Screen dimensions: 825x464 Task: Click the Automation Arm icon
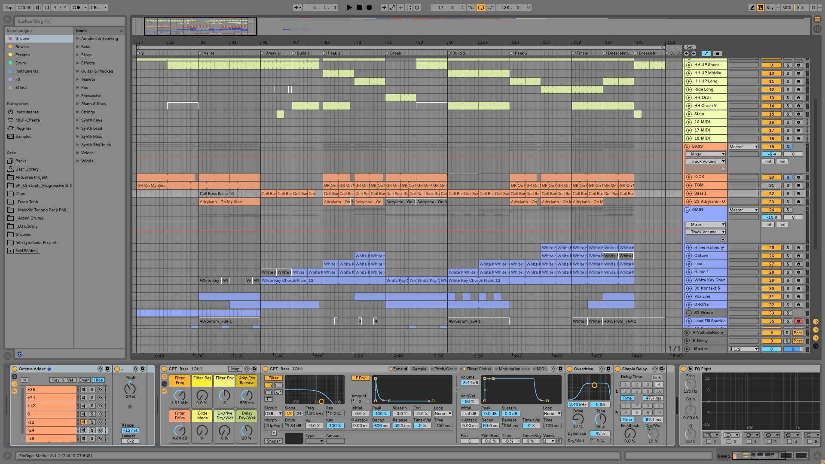pos(392,7)
